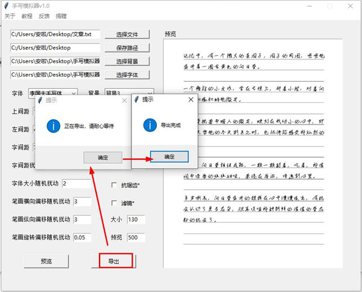Click the feather app icon in main title bar

coord(6,5)
